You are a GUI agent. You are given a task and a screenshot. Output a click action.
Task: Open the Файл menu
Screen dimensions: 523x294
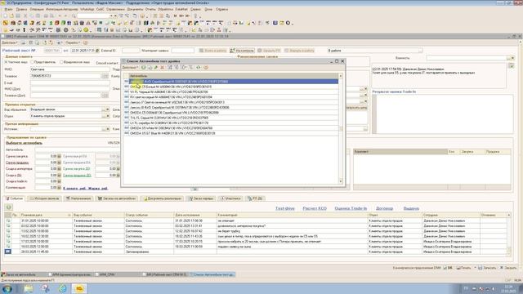tap(8, 9)
